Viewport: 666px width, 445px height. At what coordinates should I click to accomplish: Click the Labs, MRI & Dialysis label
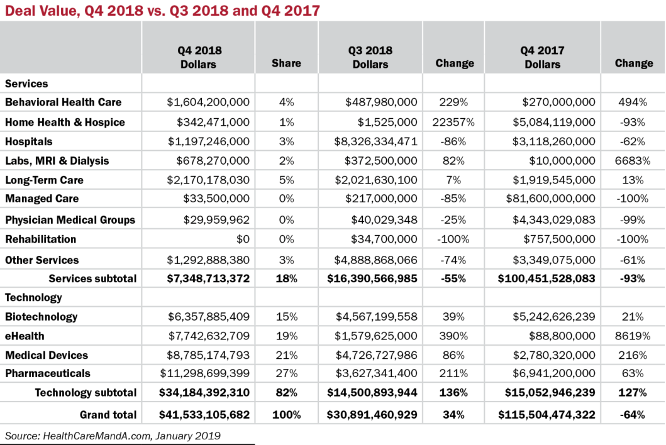click(x=57, y=161)
